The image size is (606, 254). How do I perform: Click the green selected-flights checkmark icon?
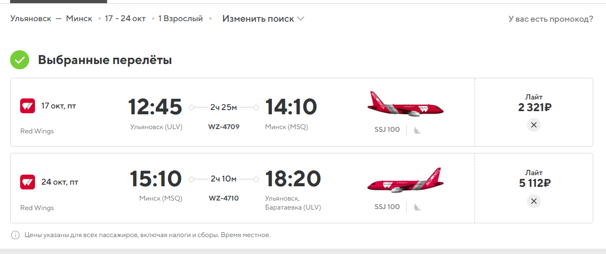point(20,60)
